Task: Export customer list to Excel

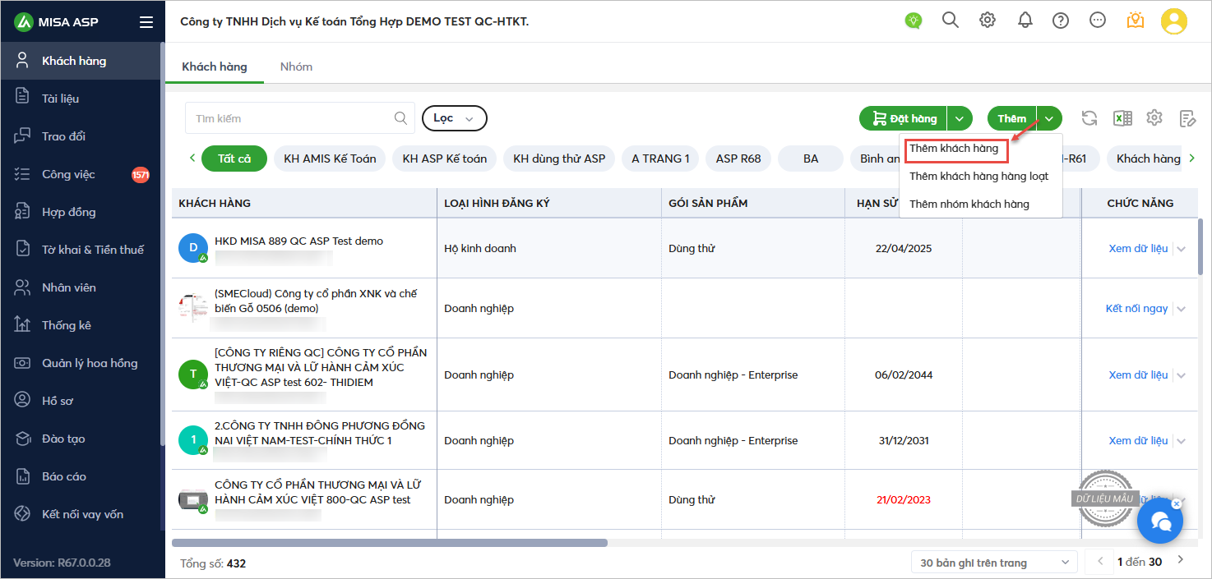Action: tap(1122, 118)
